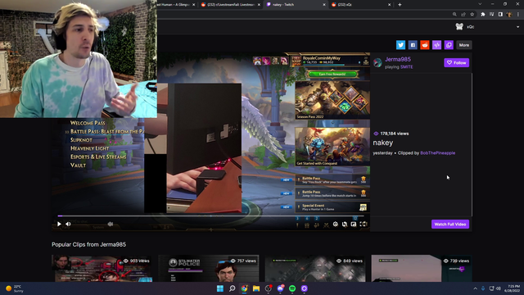Select the Vault entry in the clip video
524x295 pixels.
(78, 165)
